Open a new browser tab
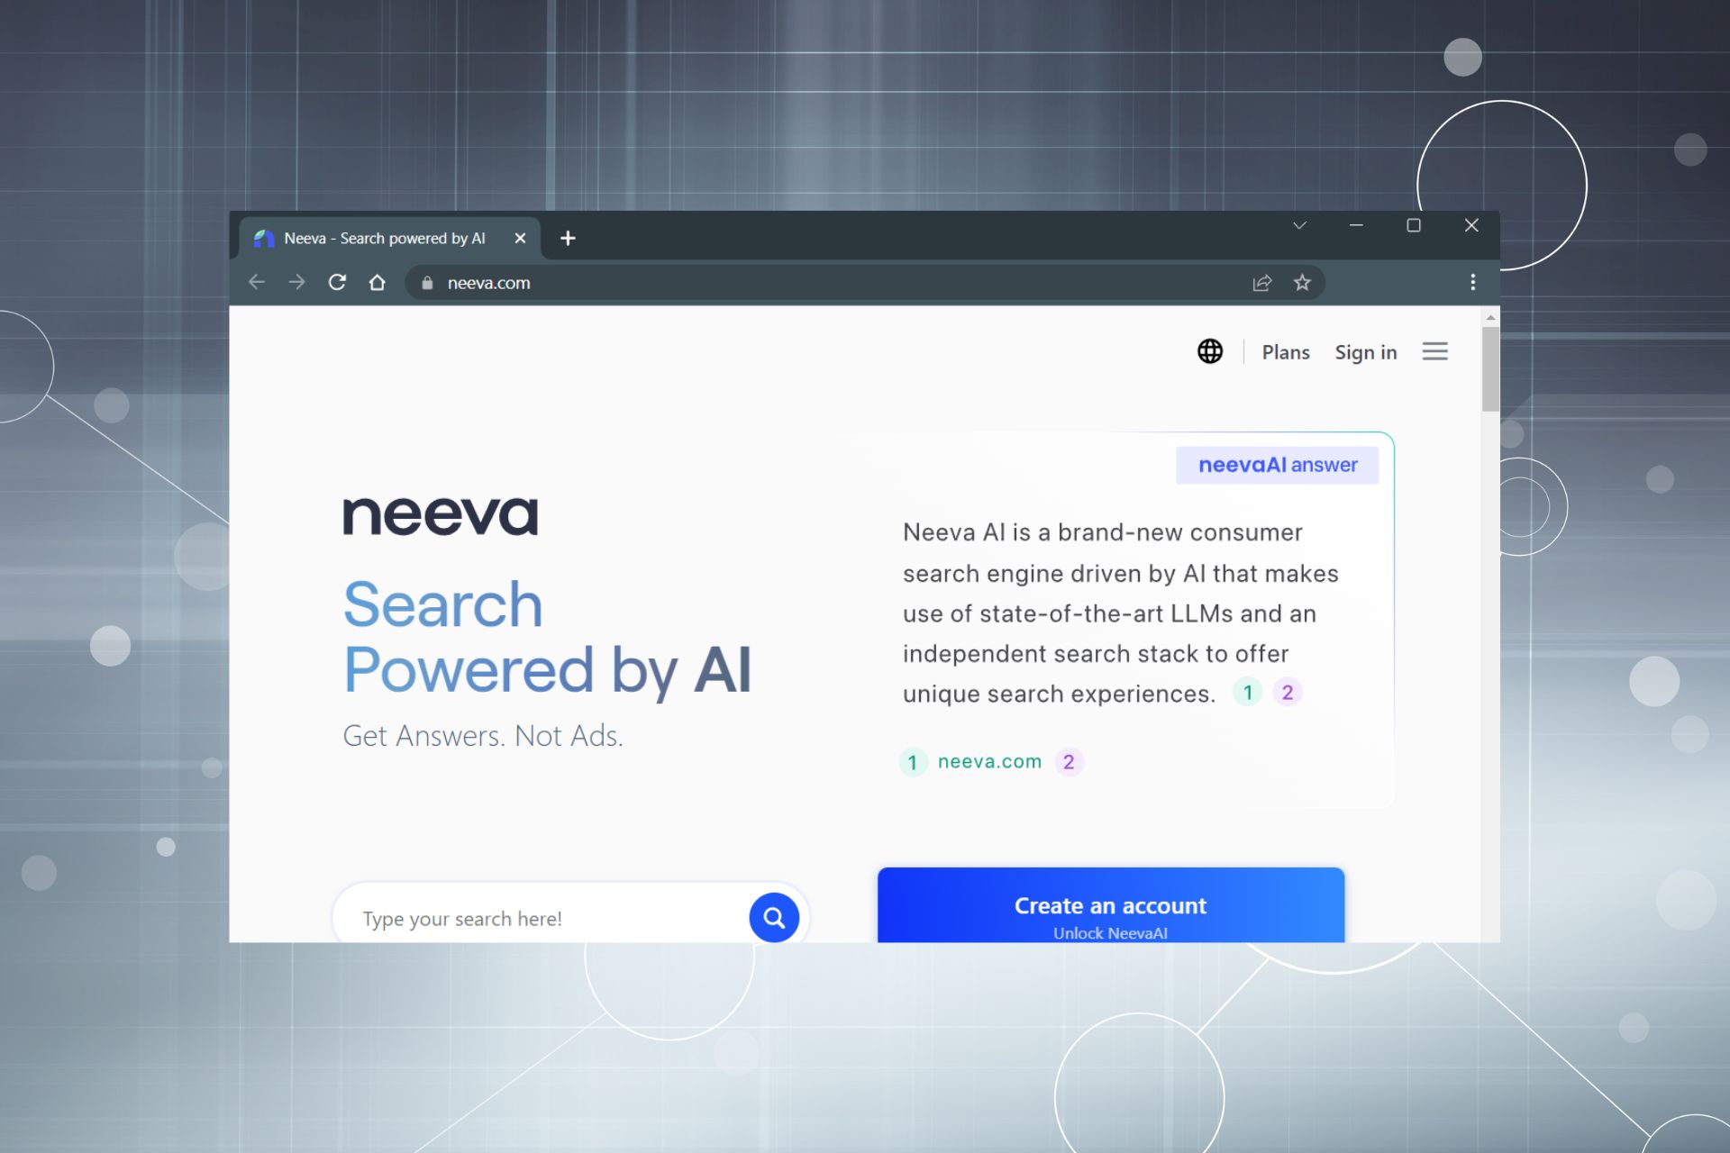The image size is (1730, 1153). tap(568, 238)
